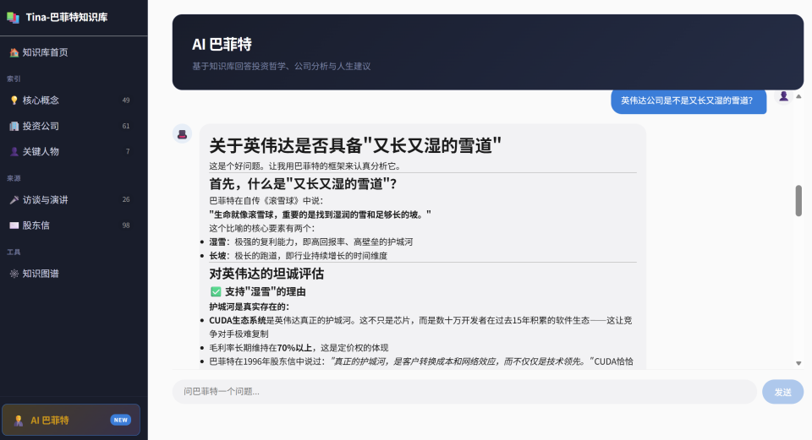
Task: Click the bullet starting with CUDA生态系统
Action: pos(420,328)
